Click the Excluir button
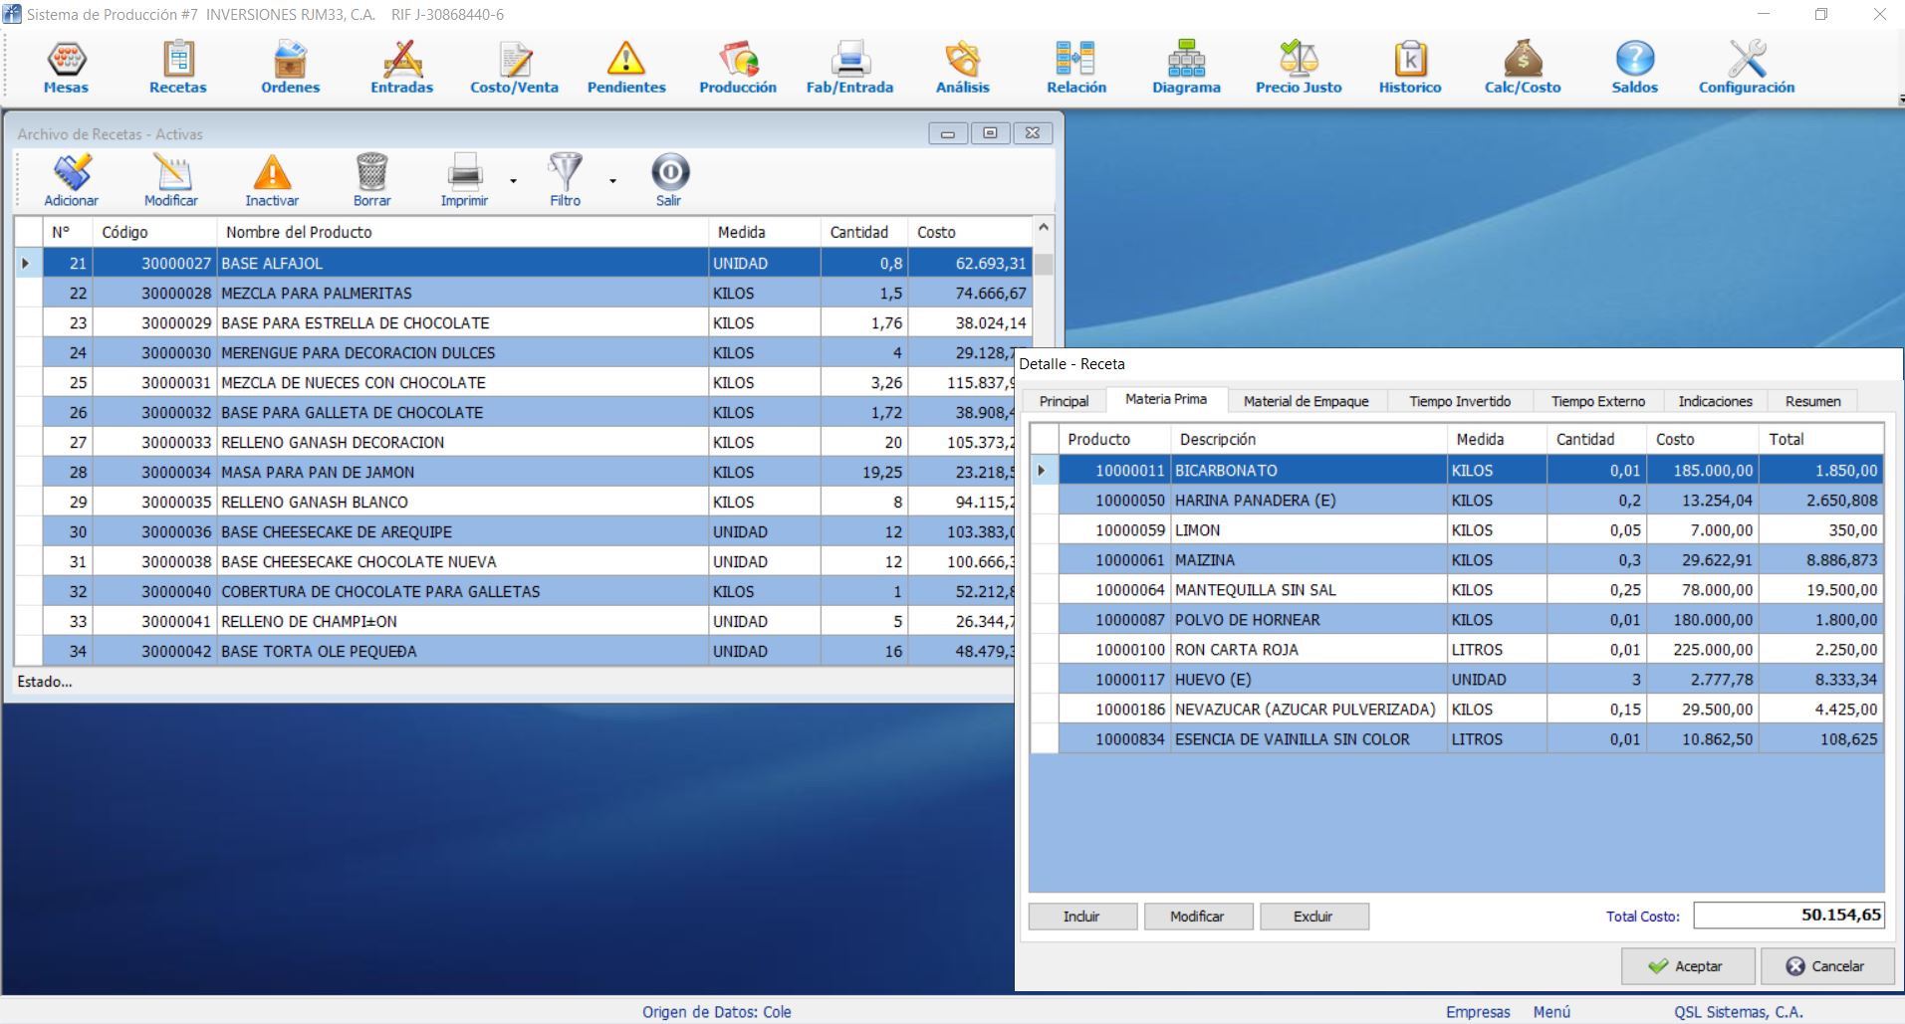The width and height of the screenshot is (1905, 1024). [x=1313, y=917]
